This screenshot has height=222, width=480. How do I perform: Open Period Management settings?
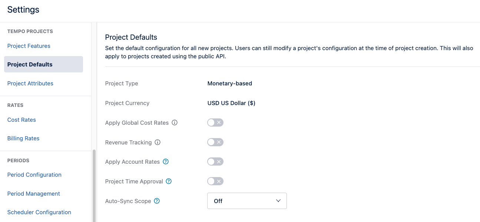tap(33, 193)
